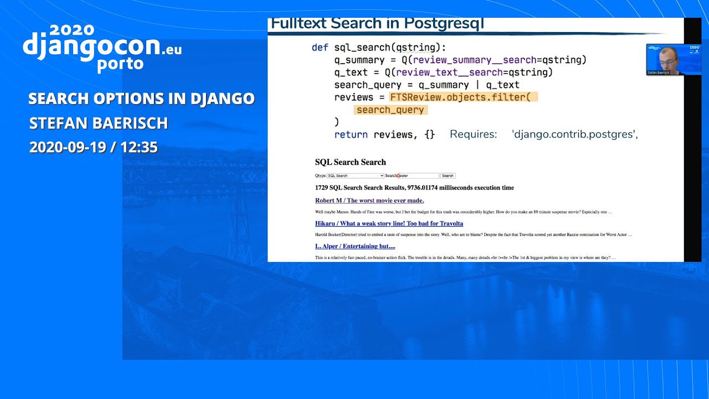Screen dimensions: 709x399
Task: Open the 'L. Alper / Entertaining but....' link
Action: coord(355,246)
